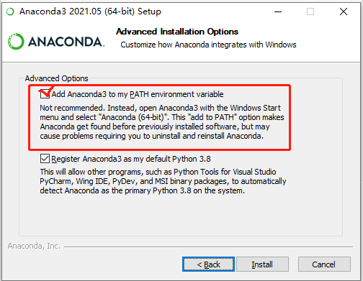Click the ANACONDA wordmark in the header
Image resolution: width=363 pixels, height=281 pixels.
point(66,42)
